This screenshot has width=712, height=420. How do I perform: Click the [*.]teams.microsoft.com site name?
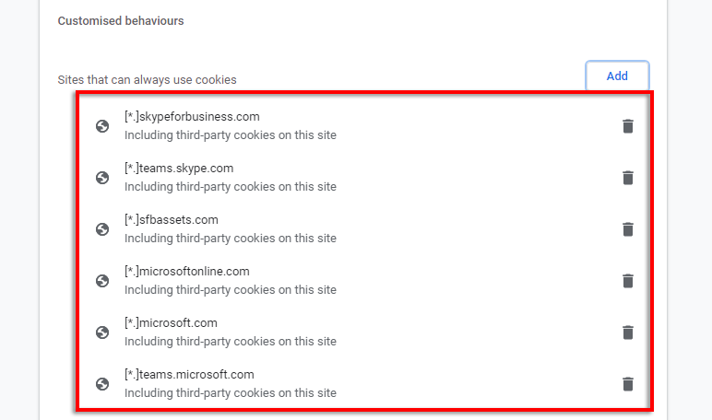tap(189, 375)
